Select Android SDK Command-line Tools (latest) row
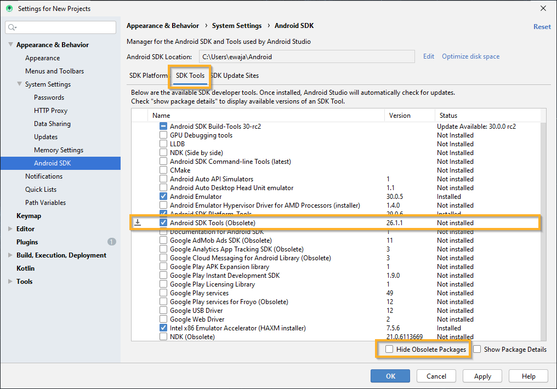 pos(230,162)
